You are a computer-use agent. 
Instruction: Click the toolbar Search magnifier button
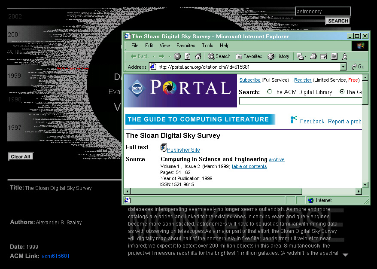[219, 56]
